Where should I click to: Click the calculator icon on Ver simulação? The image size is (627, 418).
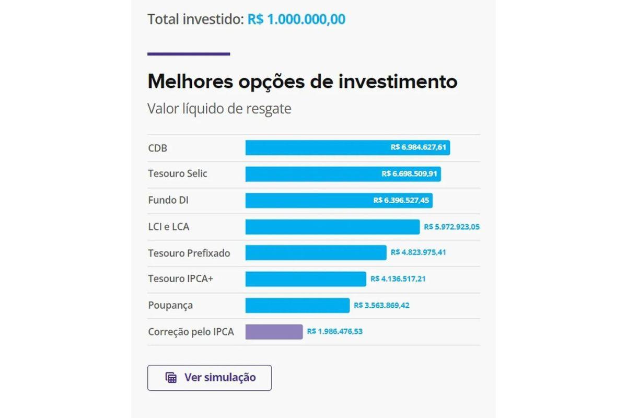pos(171,377)
